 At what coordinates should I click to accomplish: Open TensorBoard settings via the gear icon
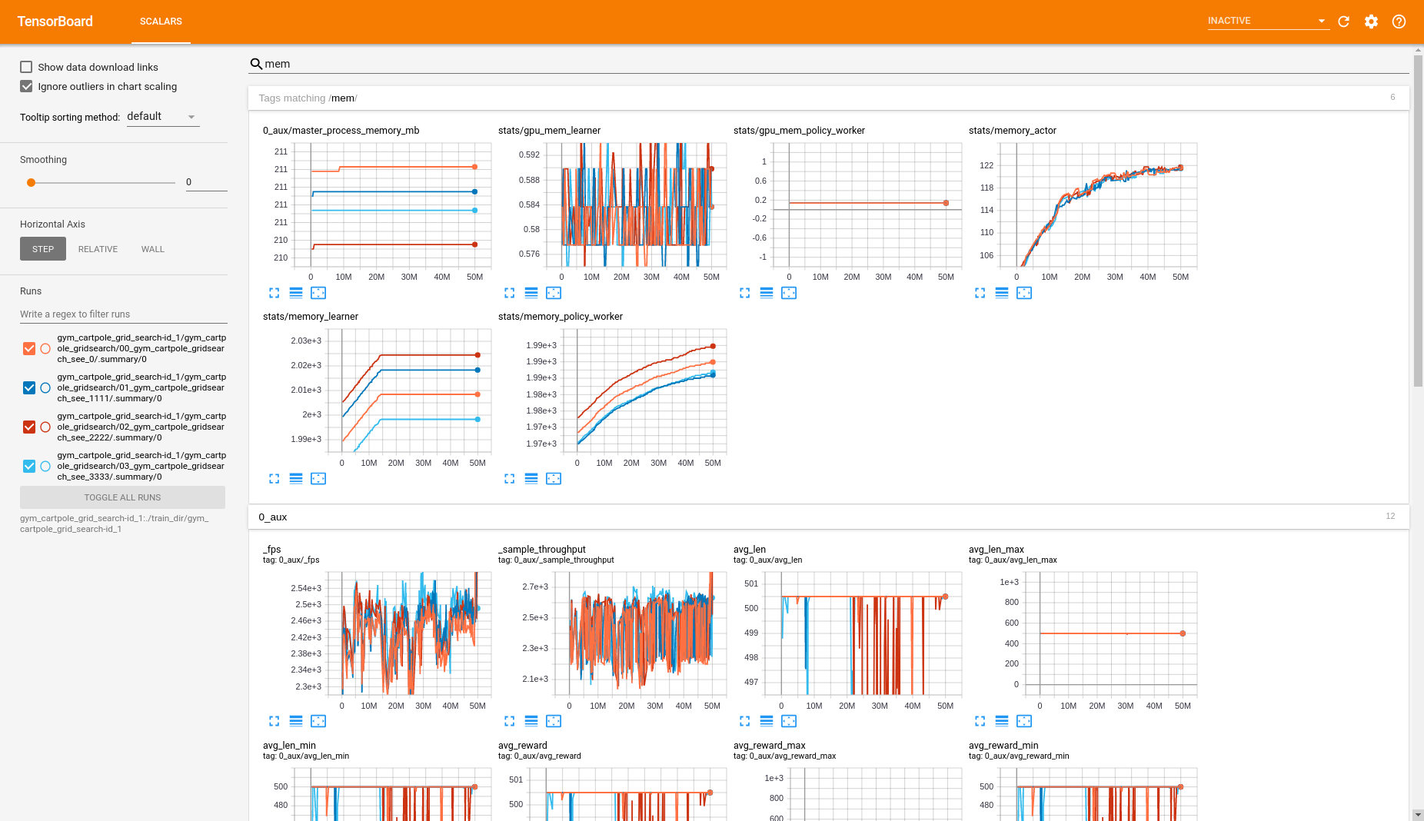coord(1371,22)
